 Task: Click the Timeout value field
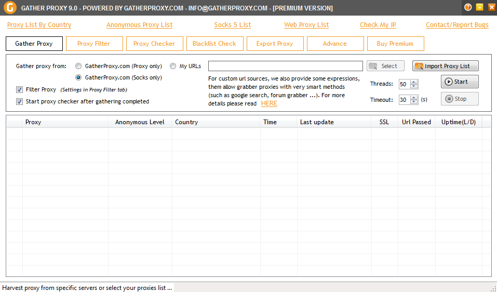point(405,100)
